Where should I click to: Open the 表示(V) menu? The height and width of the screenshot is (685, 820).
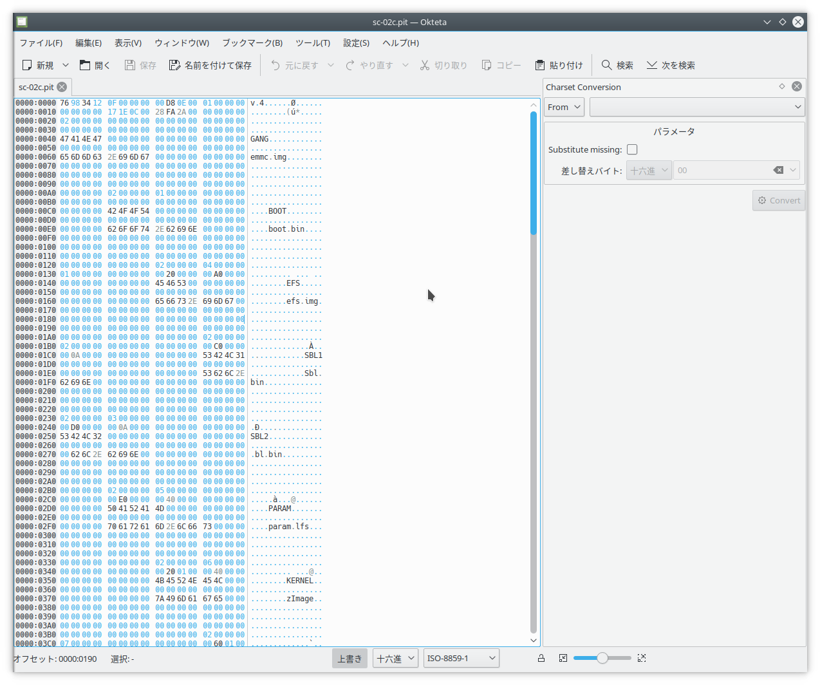[128, 42]
